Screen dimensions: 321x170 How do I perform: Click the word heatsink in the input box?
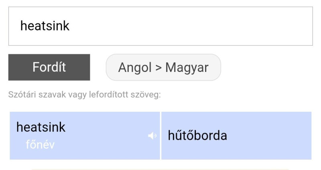click(45, 26)
